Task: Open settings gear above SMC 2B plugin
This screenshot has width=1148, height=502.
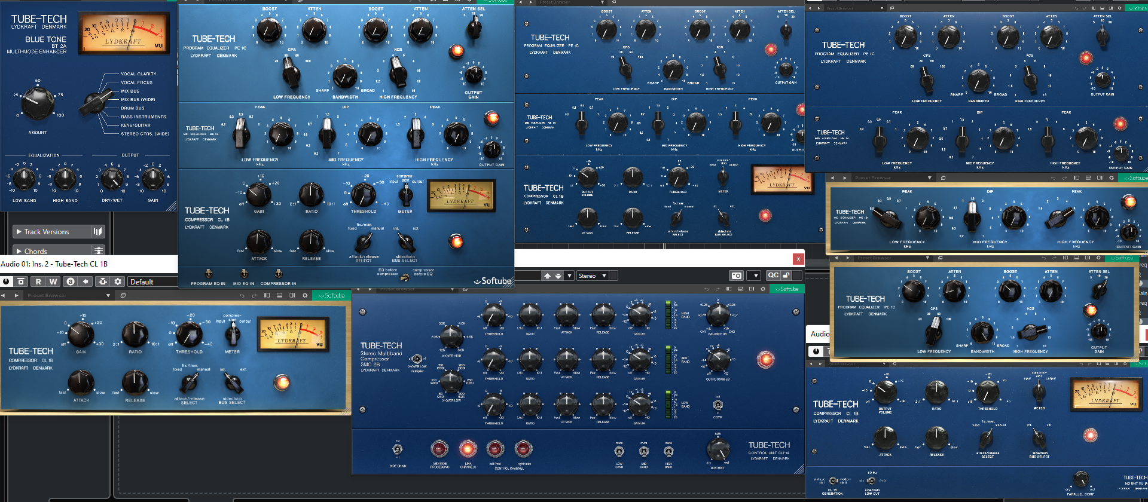Action: pos(763,289)
